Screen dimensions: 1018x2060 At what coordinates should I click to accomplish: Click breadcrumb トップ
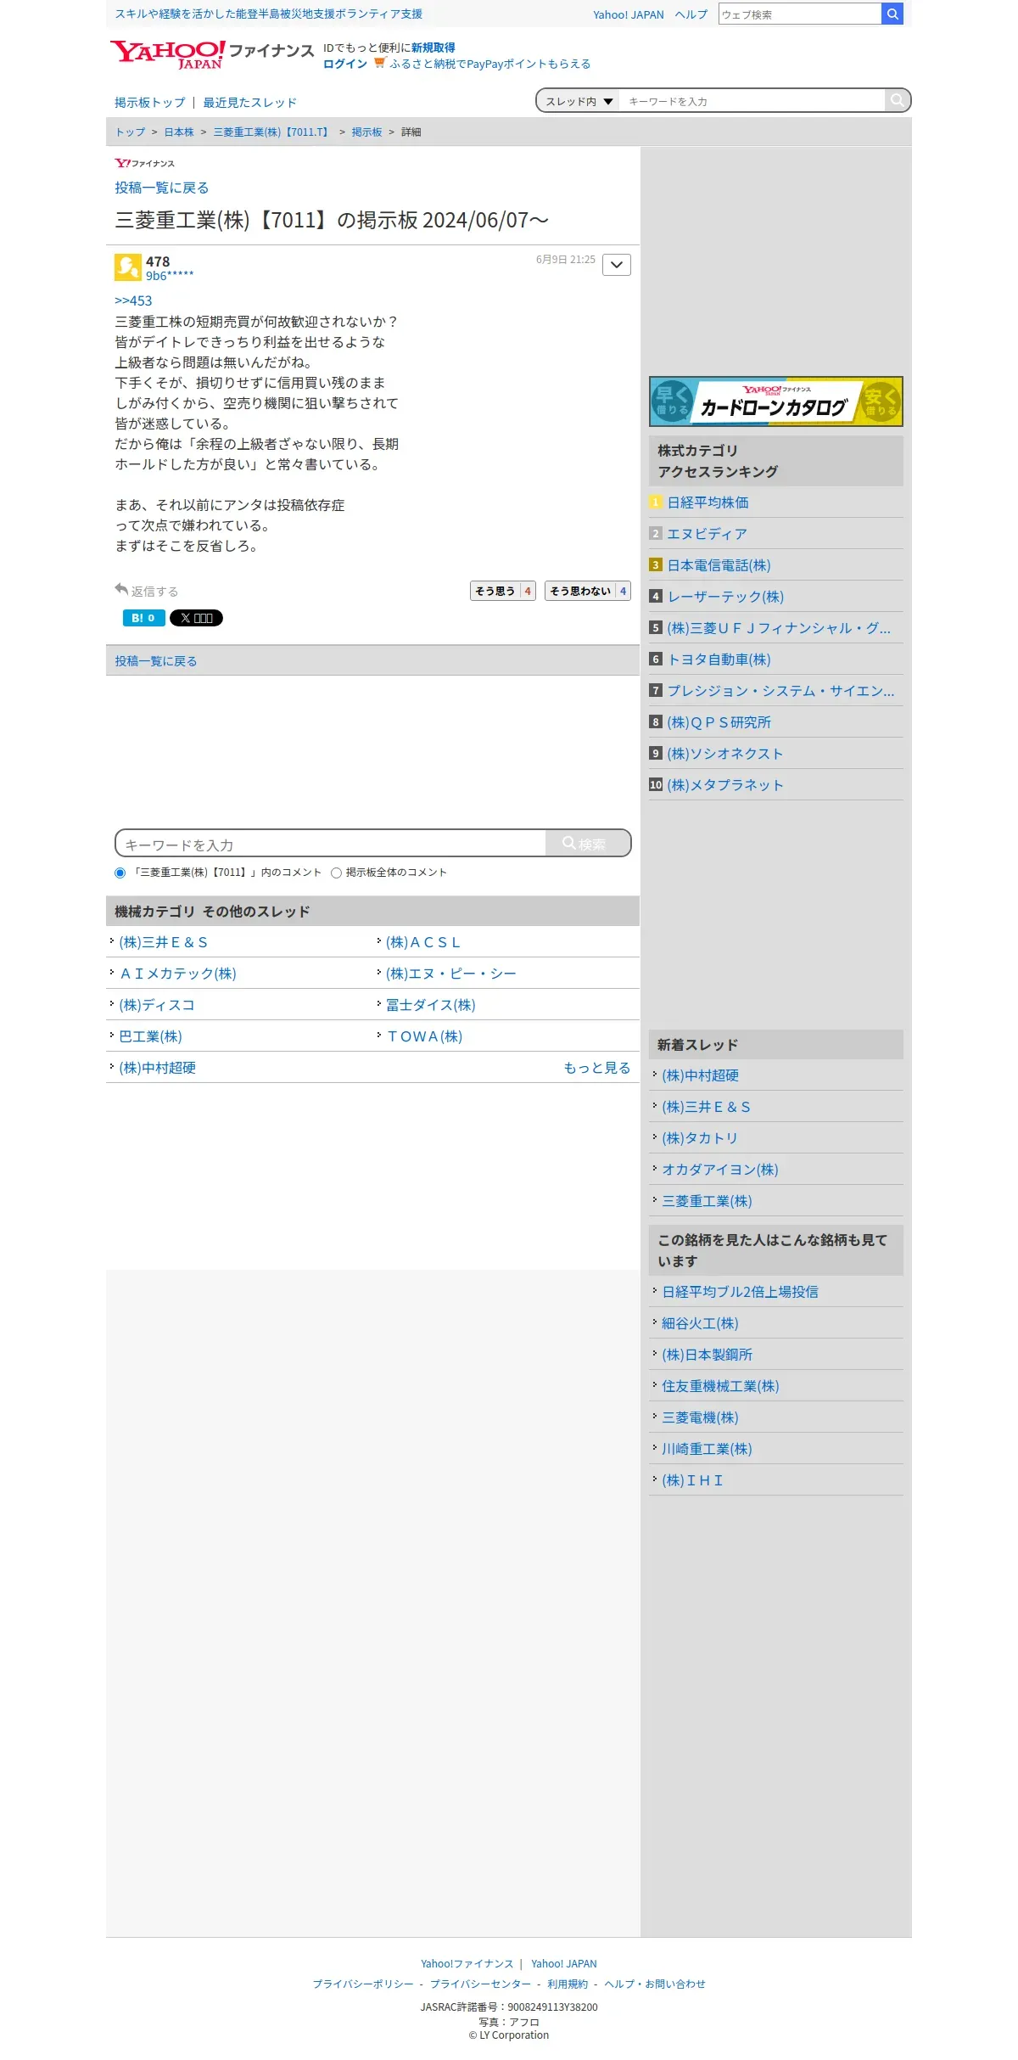[x=131, y=132]
